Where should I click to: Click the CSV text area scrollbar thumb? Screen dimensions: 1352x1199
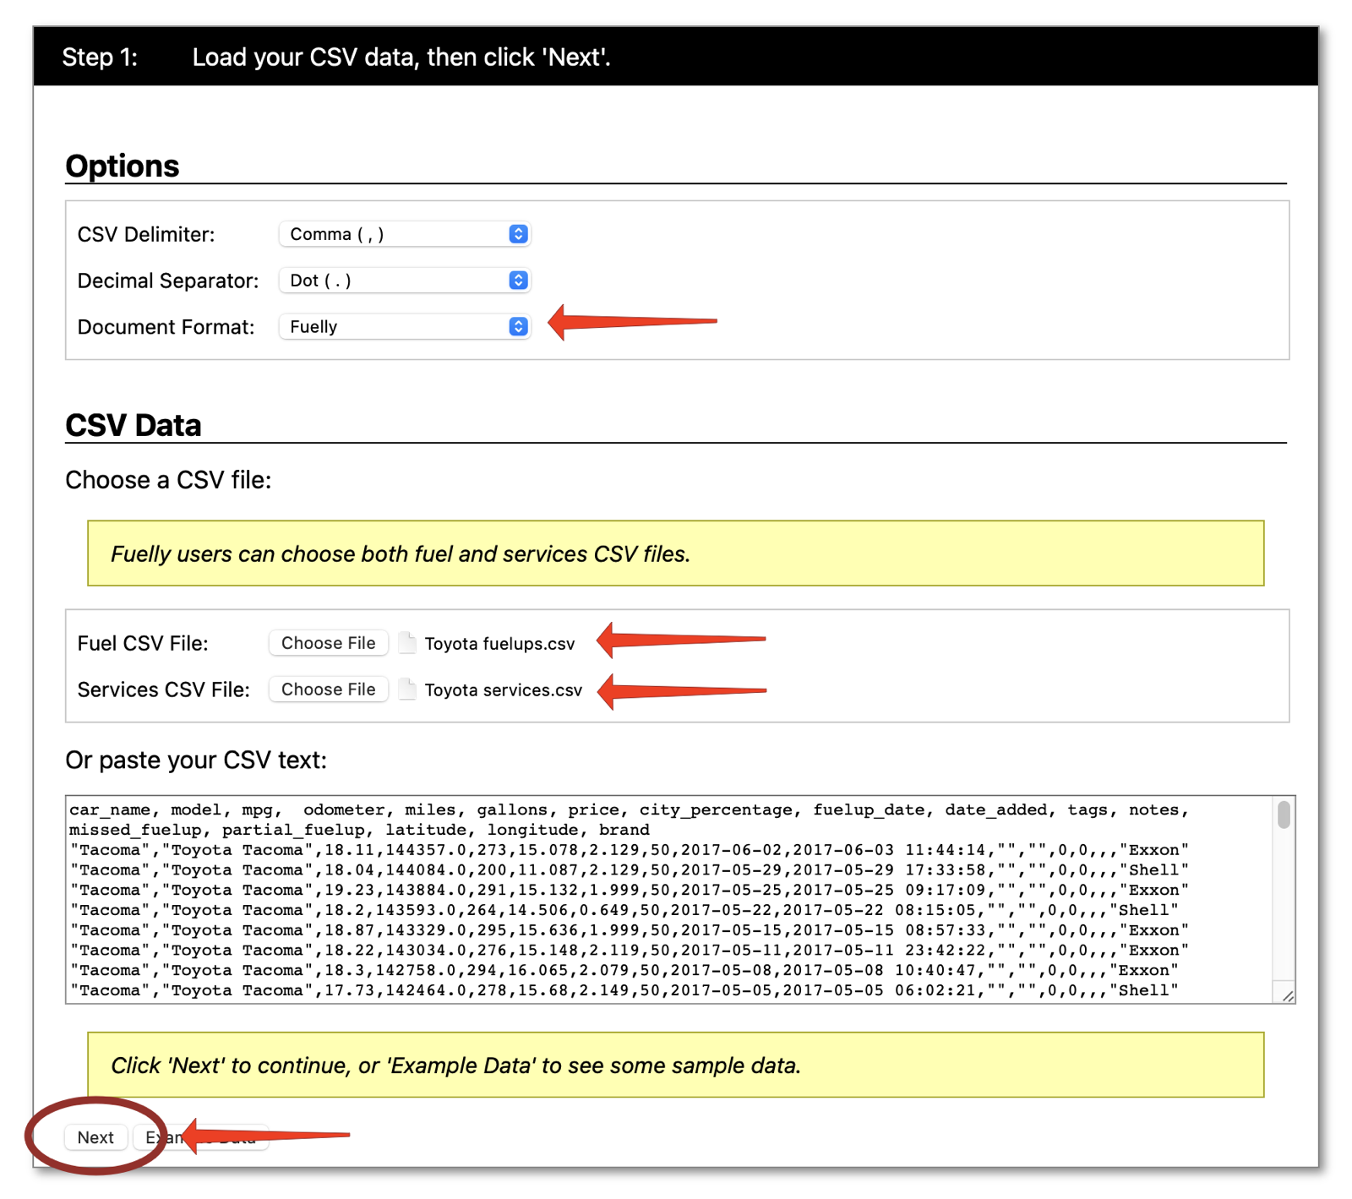[x=1284, y=815]
